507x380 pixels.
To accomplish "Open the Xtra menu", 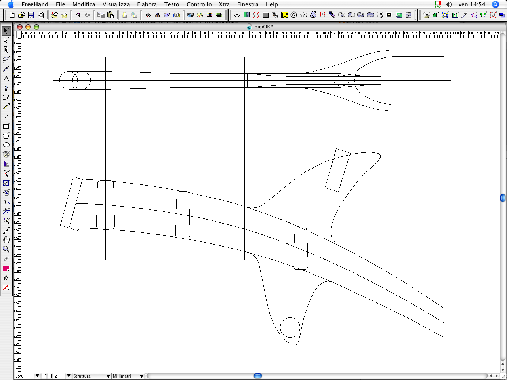I will pos(224,4).
